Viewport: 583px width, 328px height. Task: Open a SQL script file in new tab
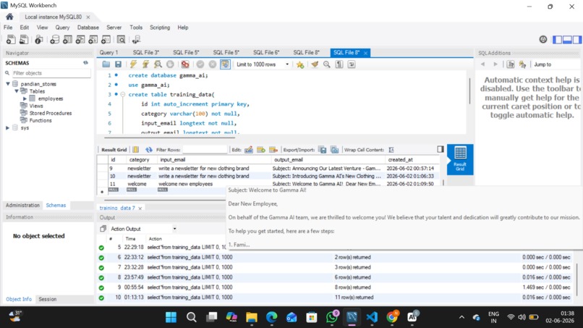pos(24,40)
